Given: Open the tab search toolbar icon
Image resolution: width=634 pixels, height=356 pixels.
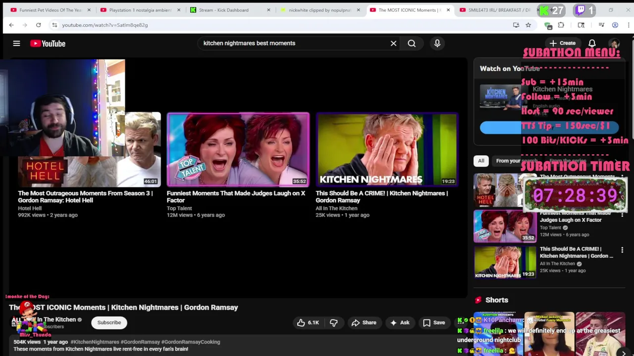Looking at the screenshot, I should click(581, 25).
